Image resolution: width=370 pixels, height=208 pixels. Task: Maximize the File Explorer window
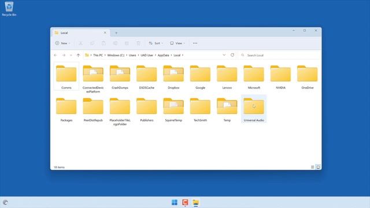tap(305, 31)
